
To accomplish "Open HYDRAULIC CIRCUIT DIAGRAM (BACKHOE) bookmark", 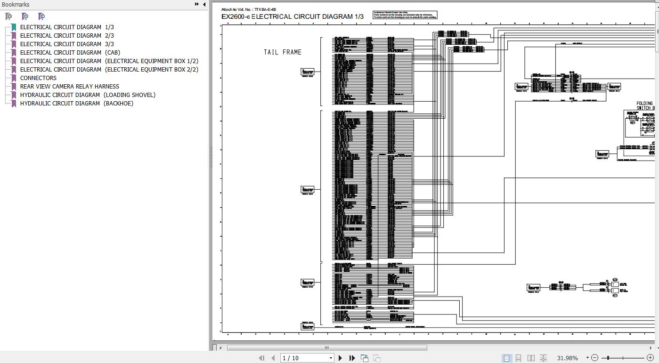I will click(x=77, y=104).
